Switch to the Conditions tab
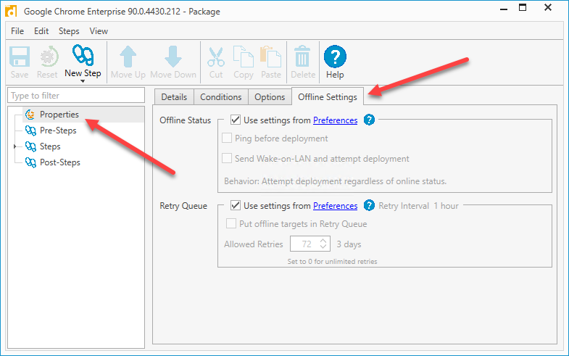 pos(221,97)
